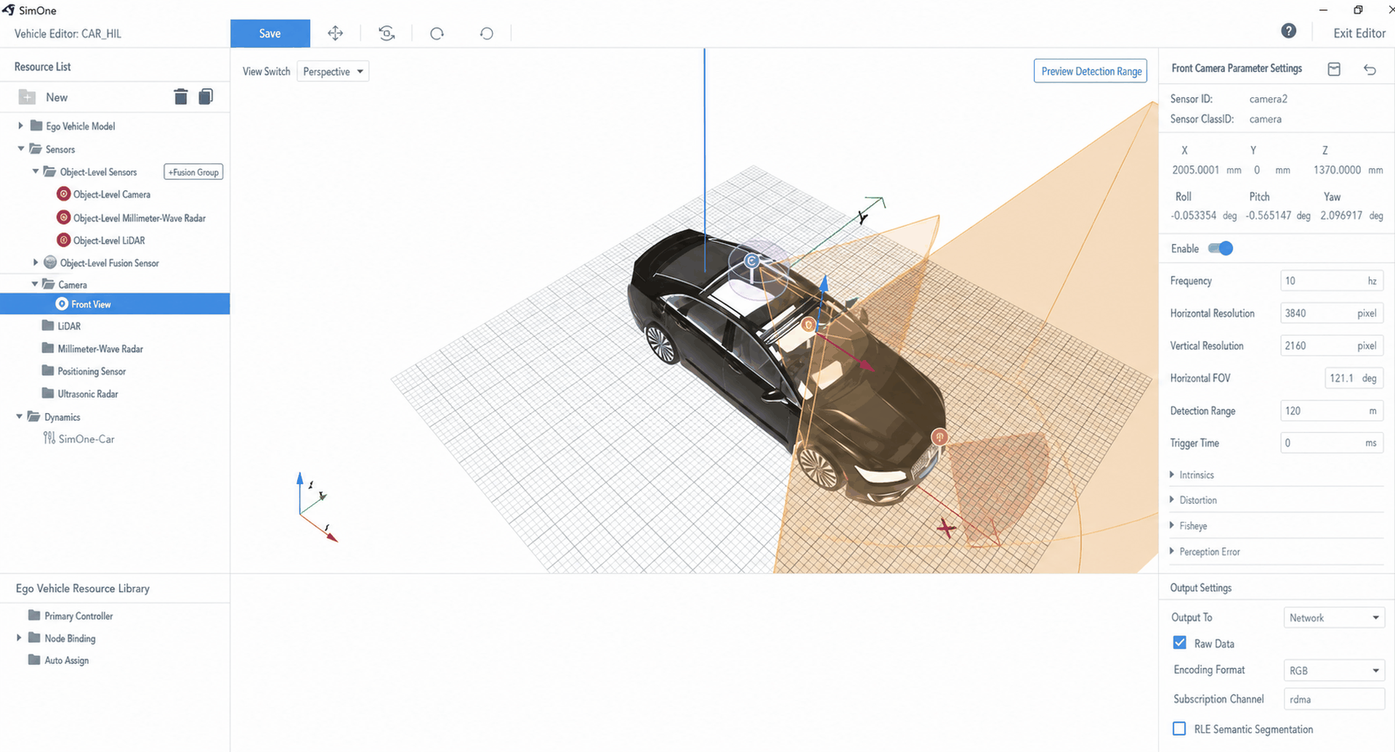
Task: Click Preview Detection Range button
Action: click(x=1091, y=71)
